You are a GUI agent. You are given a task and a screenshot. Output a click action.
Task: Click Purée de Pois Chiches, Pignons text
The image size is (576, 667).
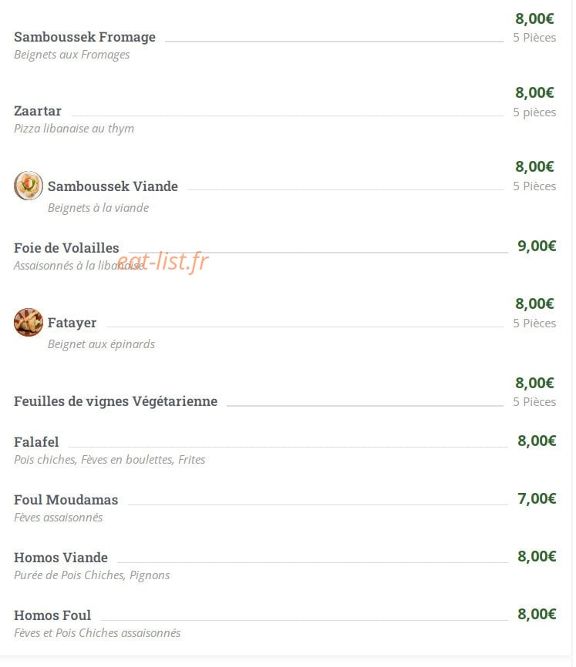point(92,575)
